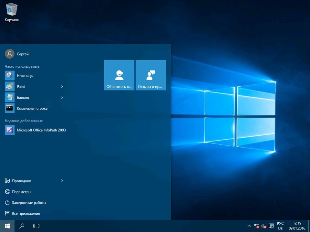Open the Notepad (Блокнот) icon
310x232 pixels.
coord(10,97)
